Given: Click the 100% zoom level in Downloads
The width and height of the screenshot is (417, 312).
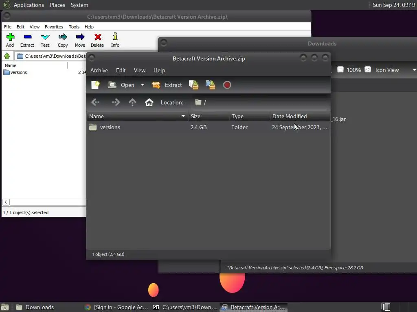Looking at the screenshot, I should pos(354,70).
